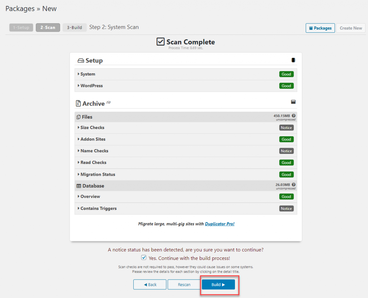The width and height of the screenshot is (368, 298).
Task: Click the Archive zip file icon
Action: [x=78, y=103]
